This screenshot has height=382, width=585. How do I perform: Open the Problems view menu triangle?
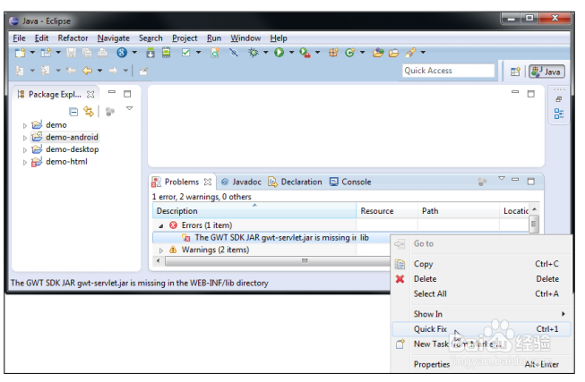[502, 179]
